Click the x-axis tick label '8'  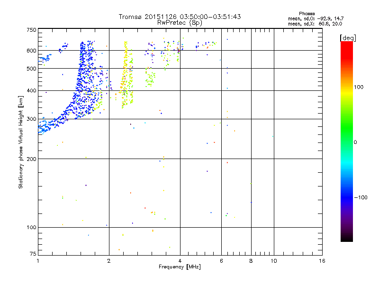tap(251, 261)
